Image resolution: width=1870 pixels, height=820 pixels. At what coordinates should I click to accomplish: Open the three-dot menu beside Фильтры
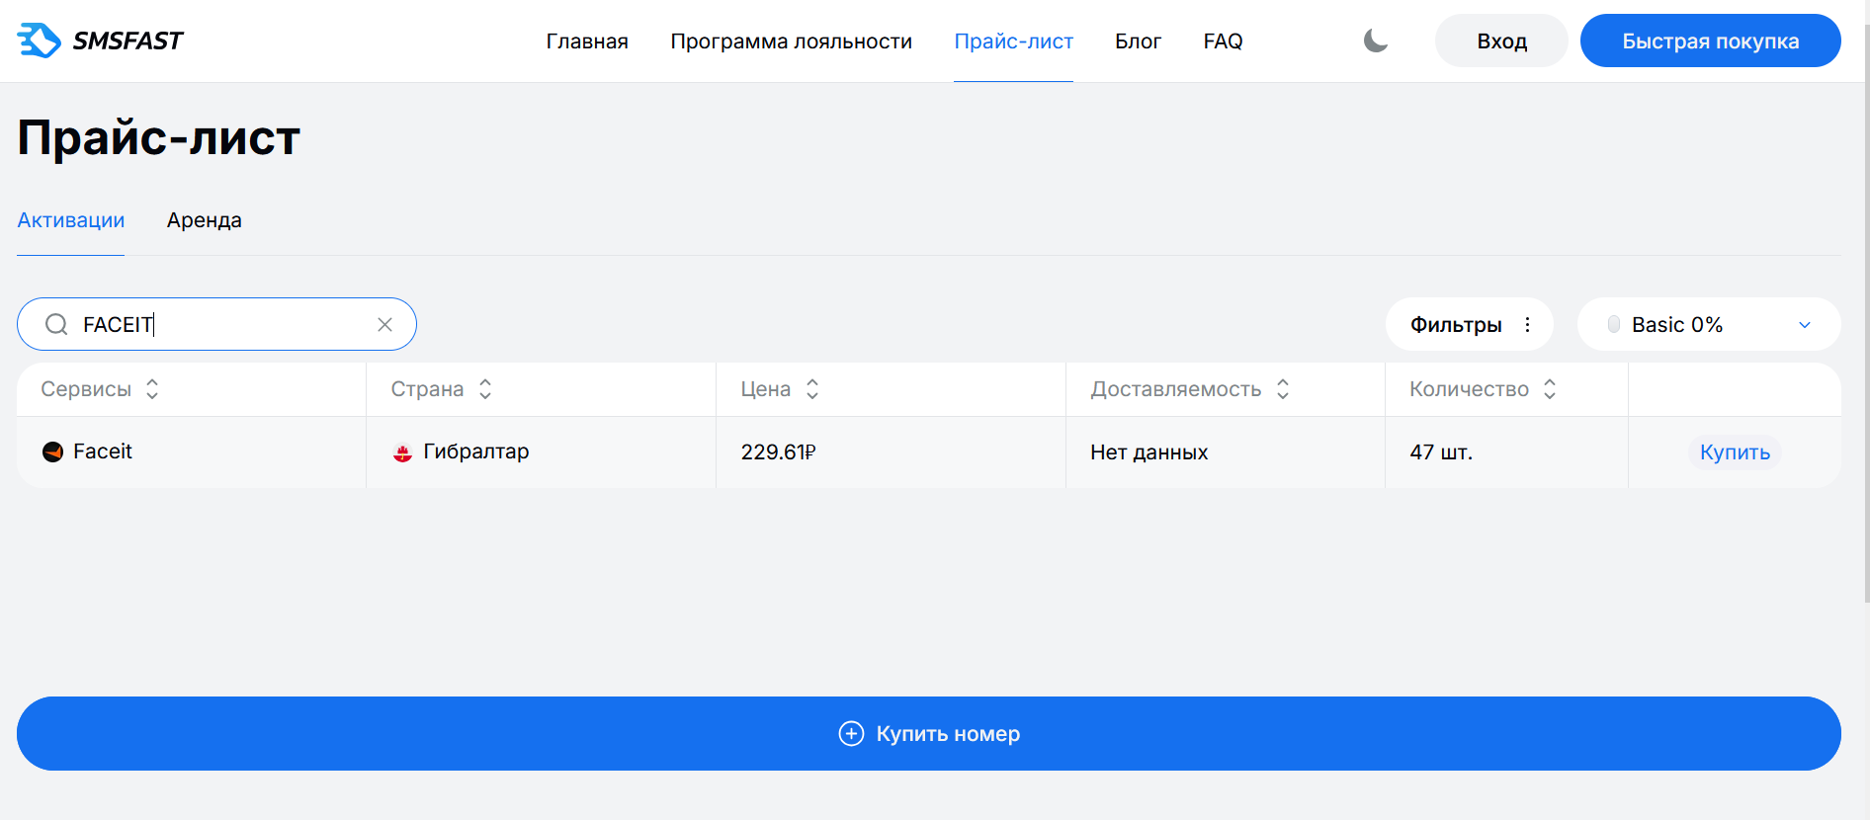click(1527, 324)
